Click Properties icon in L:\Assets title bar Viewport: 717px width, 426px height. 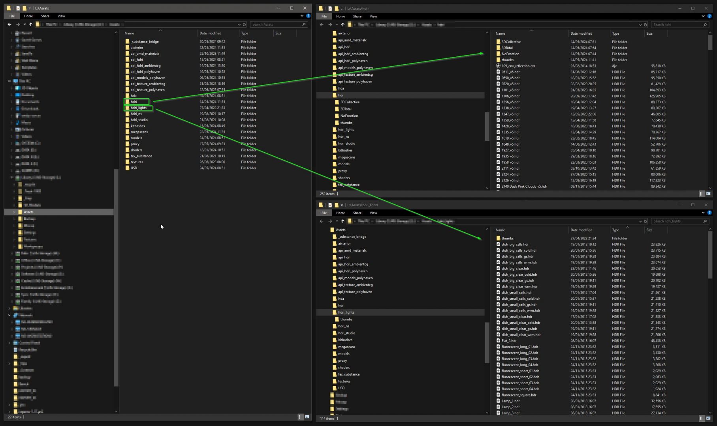[18, 8]
